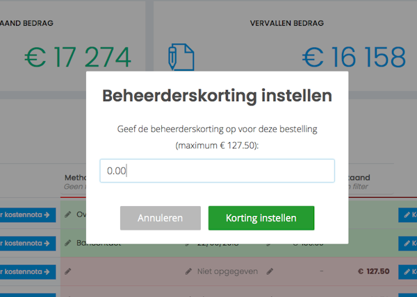This screenshot has height=297, width=417.
Task: Click the Methode column filter field
Action: point(74,187)
